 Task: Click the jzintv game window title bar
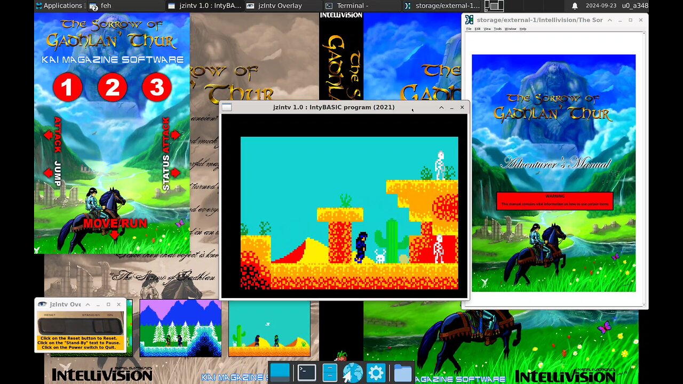click(x=334, y=107)
